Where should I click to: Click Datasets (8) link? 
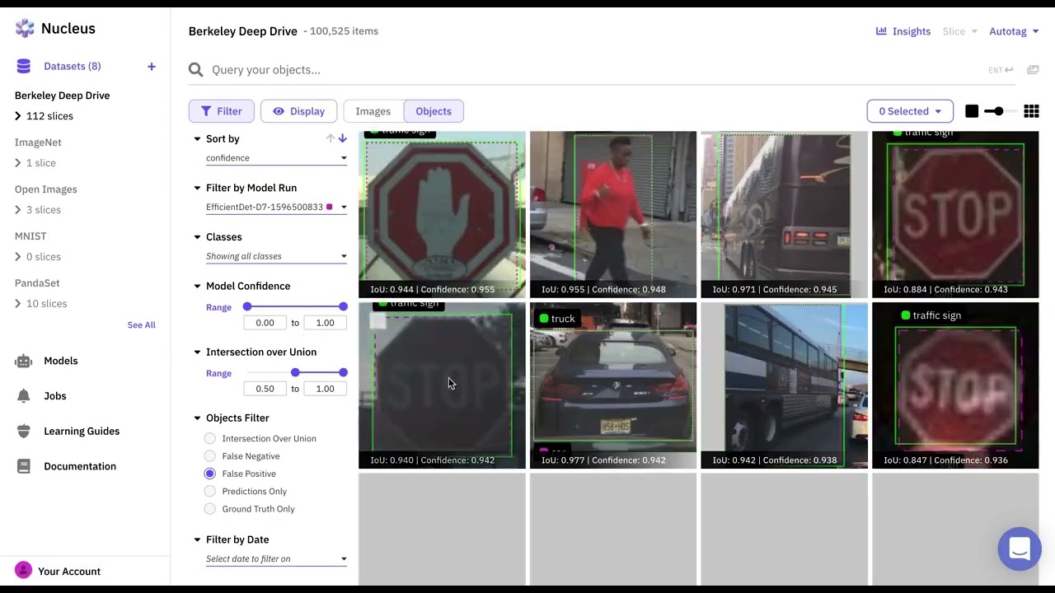pyautogui.click(x=73, y=66)
